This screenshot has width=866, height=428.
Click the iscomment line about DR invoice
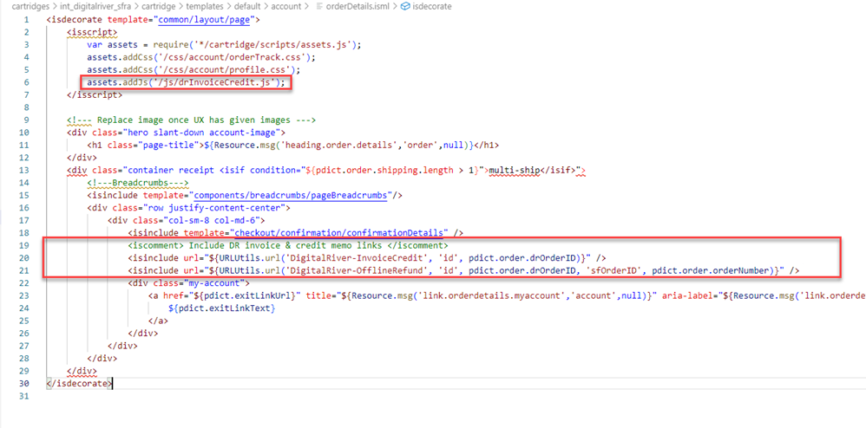pos(287,246)
